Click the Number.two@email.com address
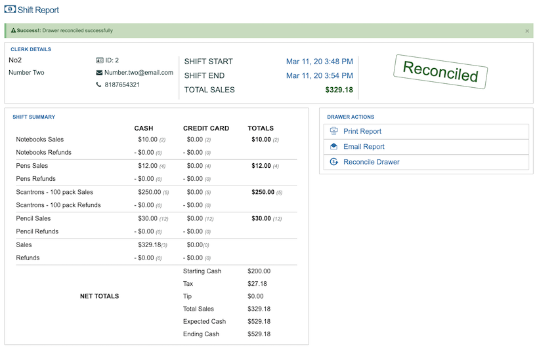The height and width of the screenshot is (350, 537). 139,73
